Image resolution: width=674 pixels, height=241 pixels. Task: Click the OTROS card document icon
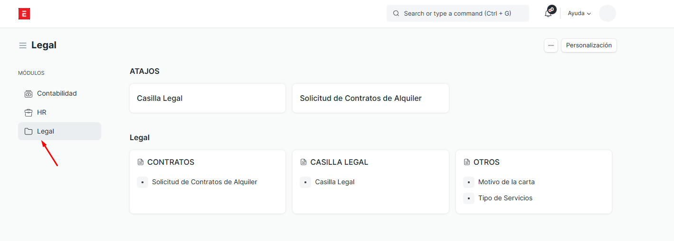466,162
